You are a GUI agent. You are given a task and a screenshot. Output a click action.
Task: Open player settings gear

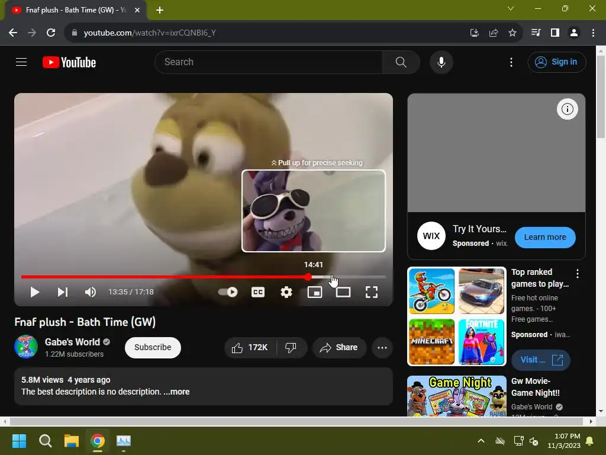(x=286, y=292)
